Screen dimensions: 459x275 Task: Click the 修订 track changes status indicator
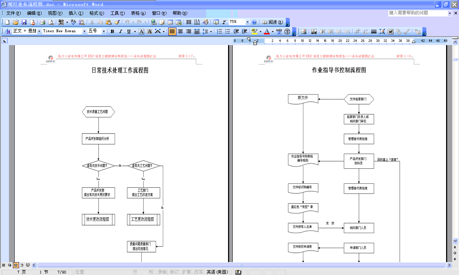pos(174,272)
